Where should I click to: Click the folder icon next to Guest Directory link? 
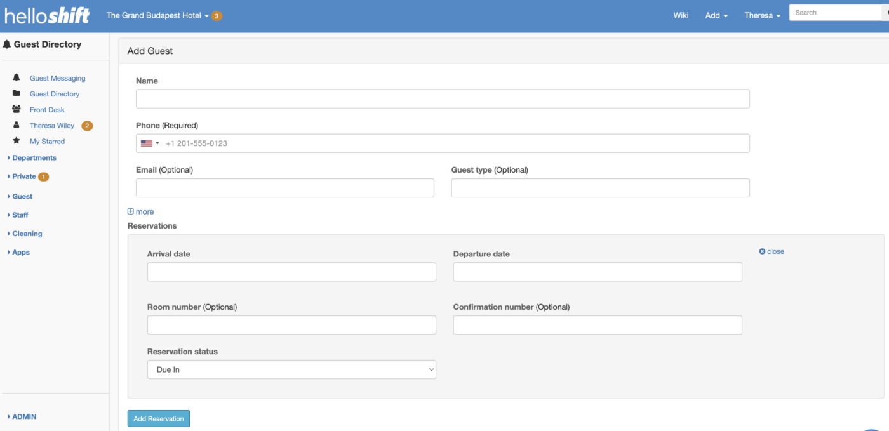(17, 93)
